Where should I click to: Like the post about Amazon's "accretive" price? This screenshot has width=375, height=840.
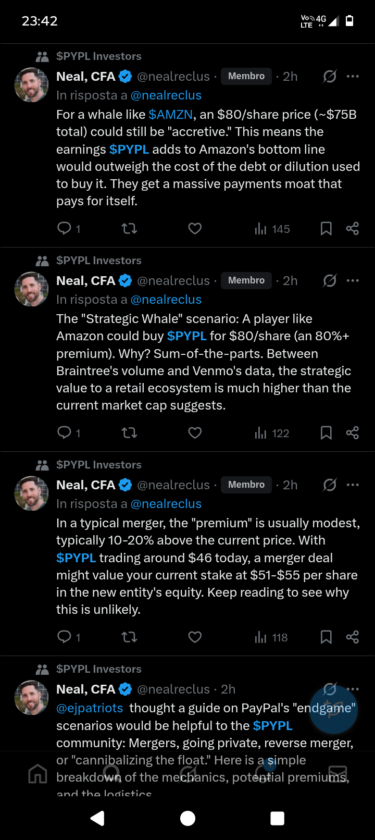click(x=195, y=229)
